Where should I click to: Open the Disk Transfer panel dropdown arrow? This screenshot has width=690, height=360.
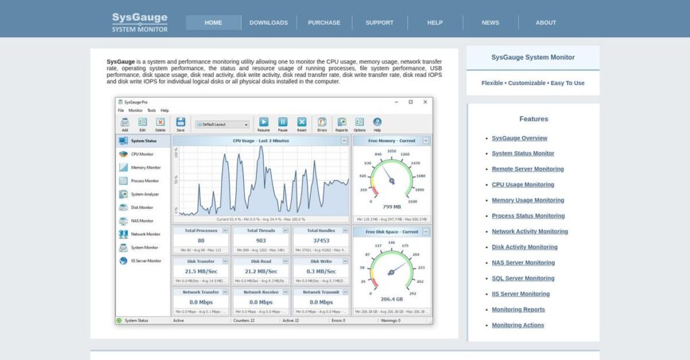point(225,262)
